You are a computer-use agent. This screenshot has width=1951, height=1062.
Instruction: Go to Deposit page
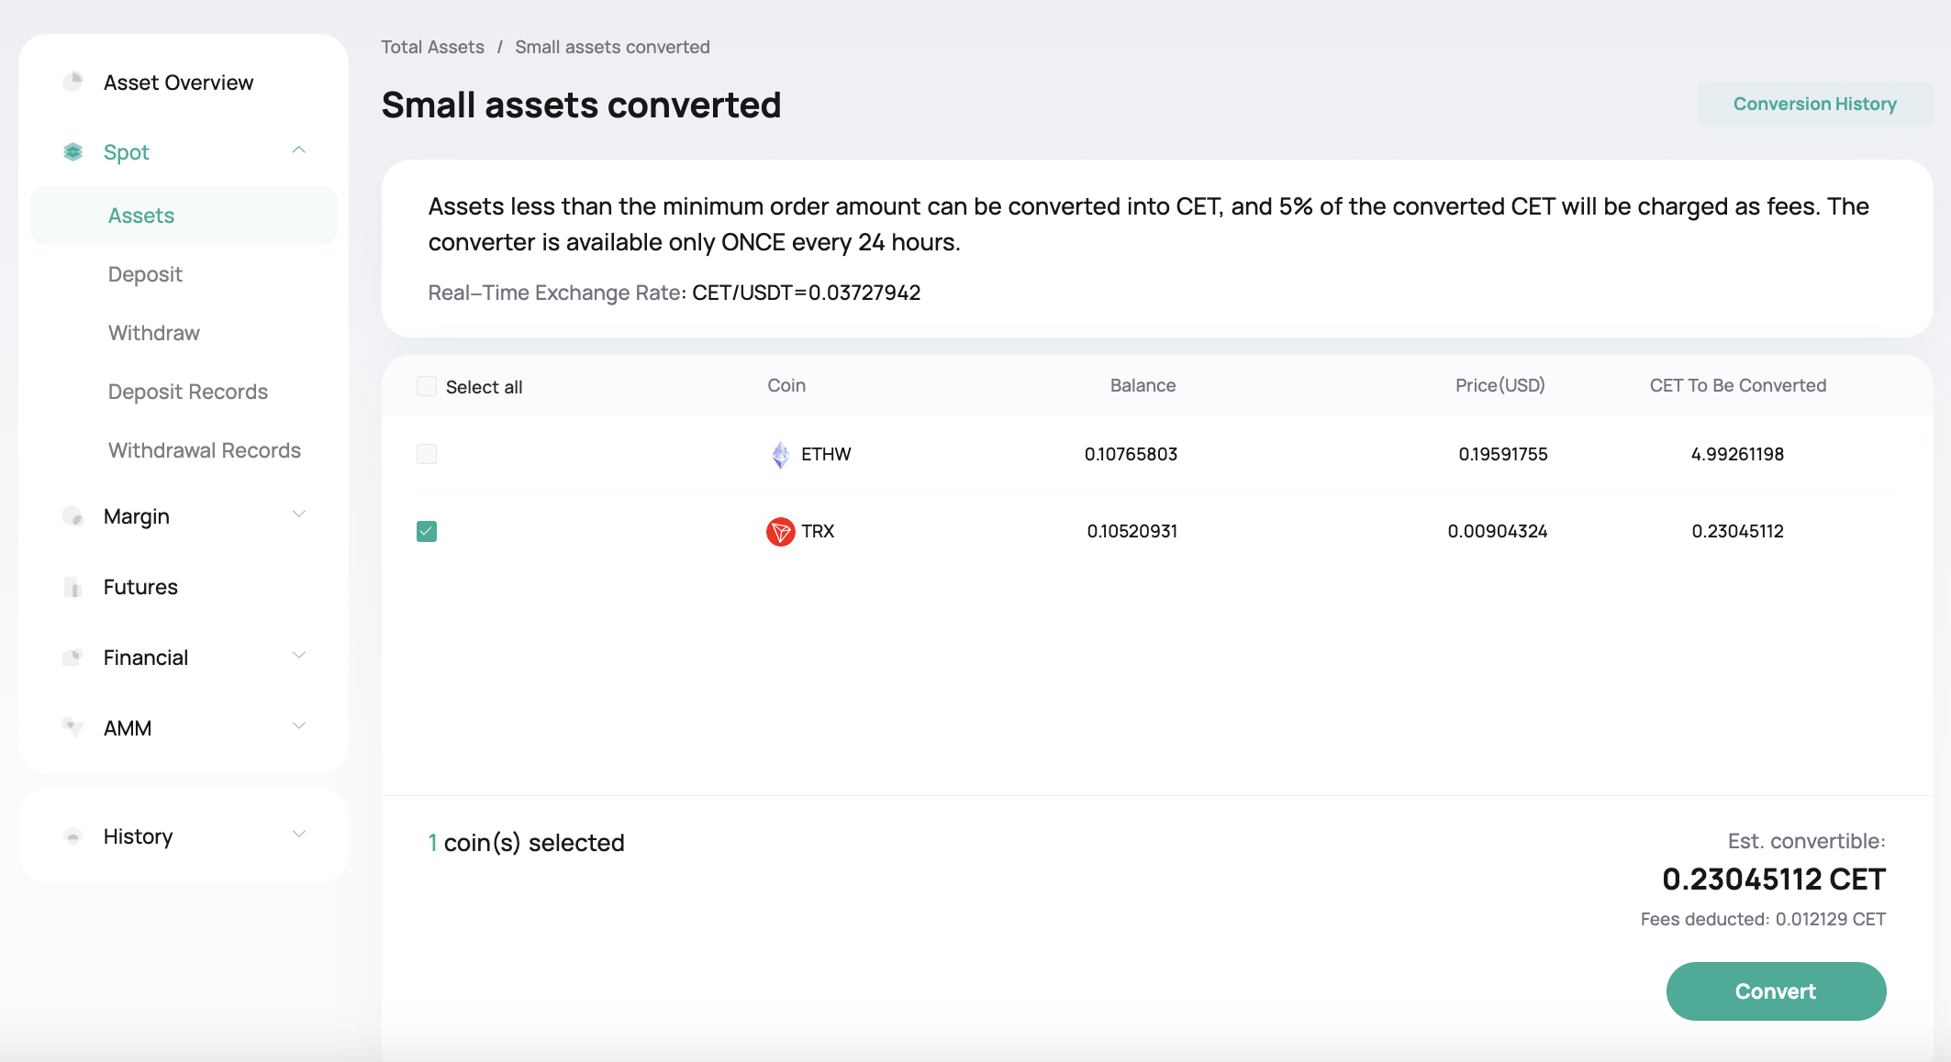click(145, 274)
